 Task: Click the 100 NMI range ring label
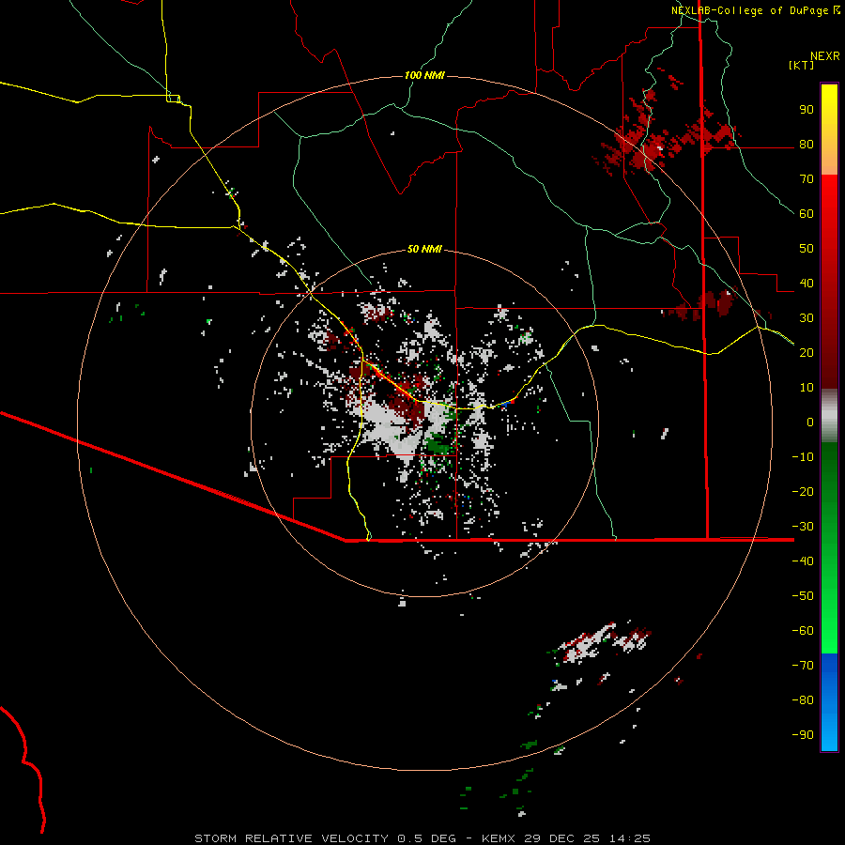(424, 75)
